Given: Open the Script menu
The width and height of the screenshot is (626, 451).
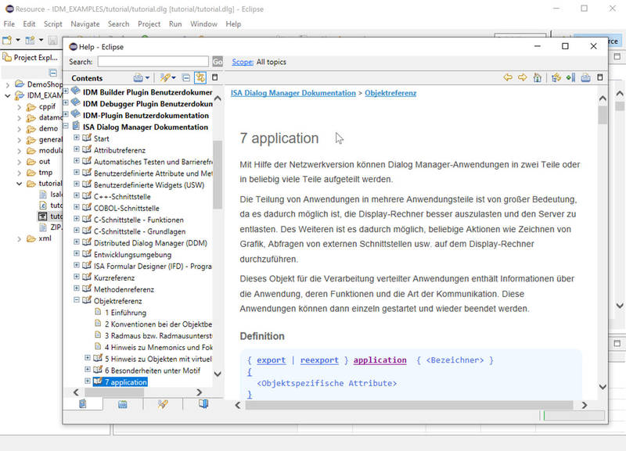Looking at the screenshot, I should click(52, 24).
